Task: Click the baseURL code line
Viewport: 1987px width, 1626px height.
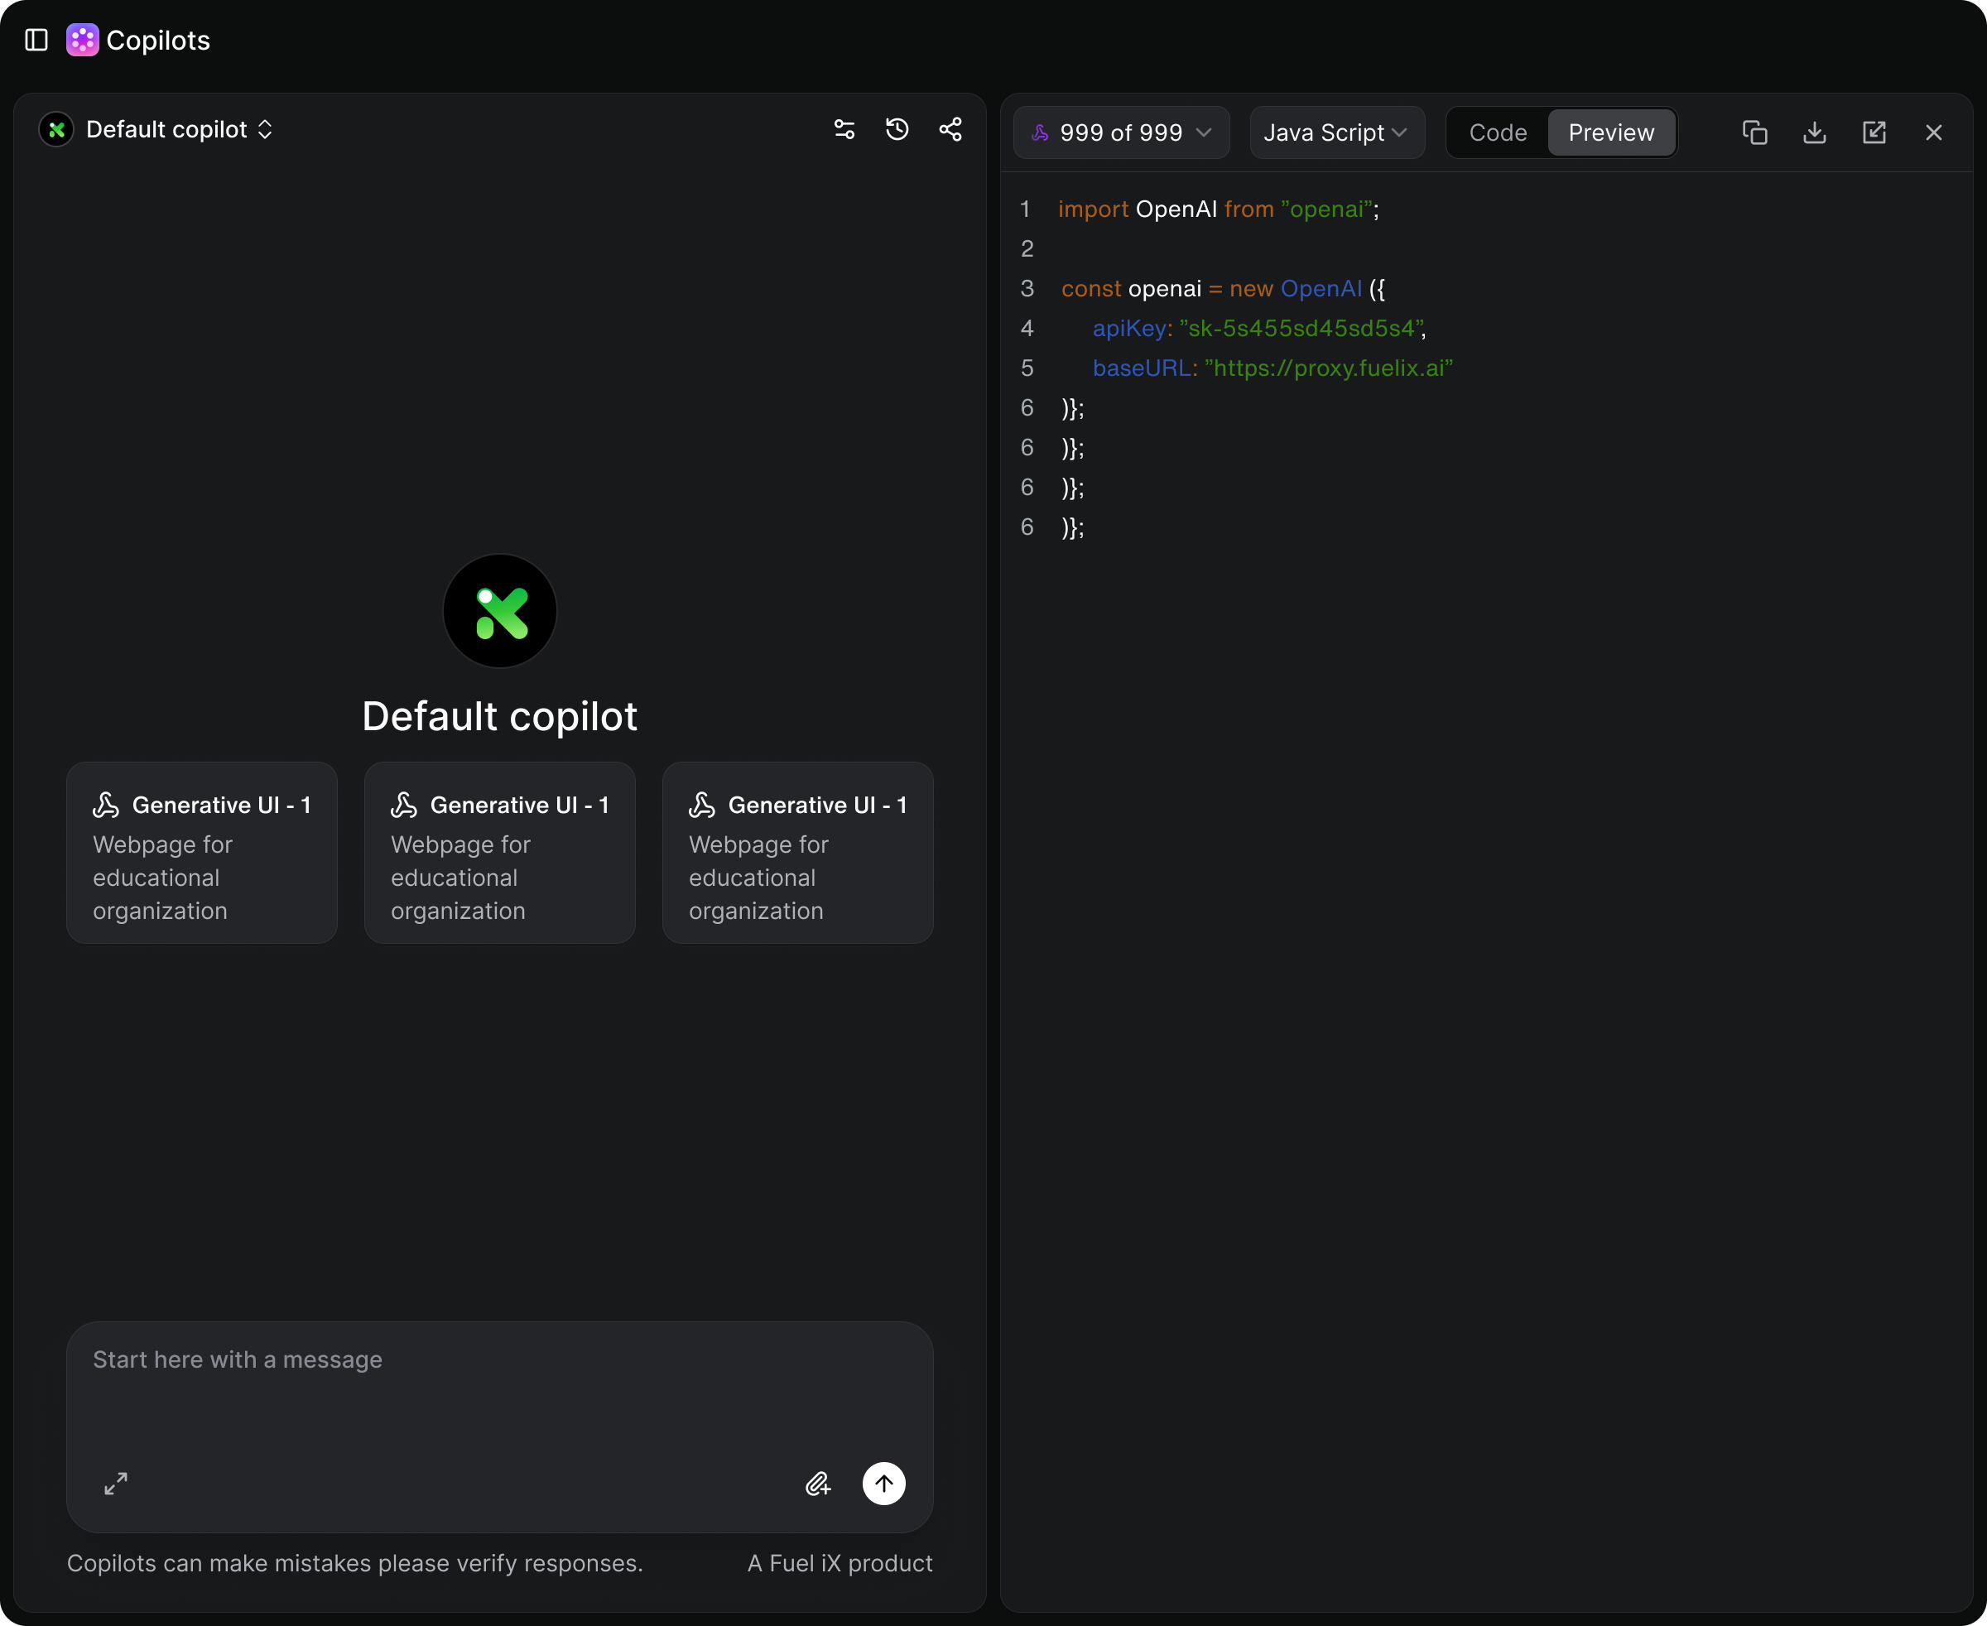Action: [x=1273, y=368]
